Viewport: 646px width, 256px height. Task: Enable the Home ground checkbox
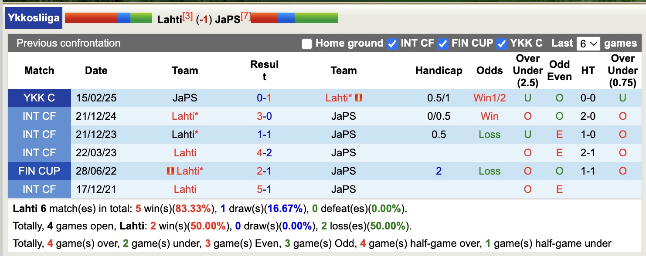307,44
